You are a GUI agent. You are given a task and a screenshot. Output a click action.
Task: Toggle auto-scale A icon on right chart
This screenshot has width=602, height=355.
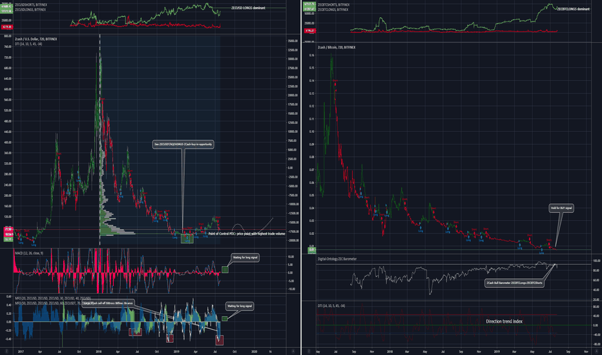(x=596, y=351)
